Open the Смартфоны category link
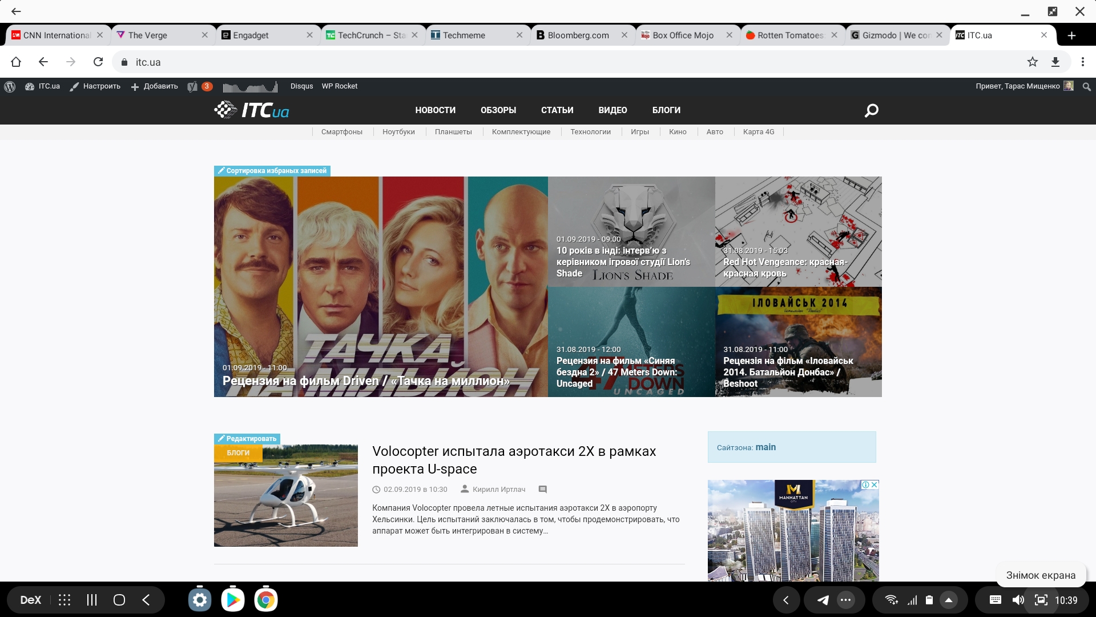The image size is (1096, 617). [x=342, y=132]
